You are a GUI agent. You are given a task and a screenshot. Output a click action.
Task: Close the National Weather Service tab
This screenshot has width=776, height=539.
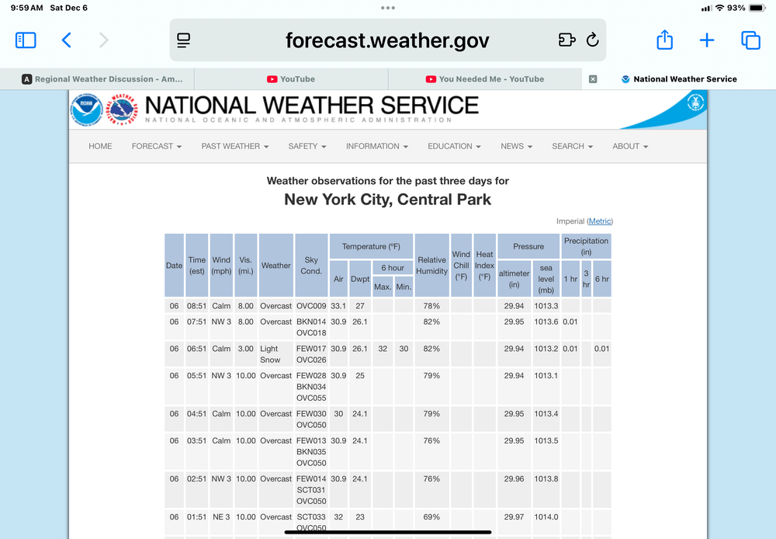[593, 79]
